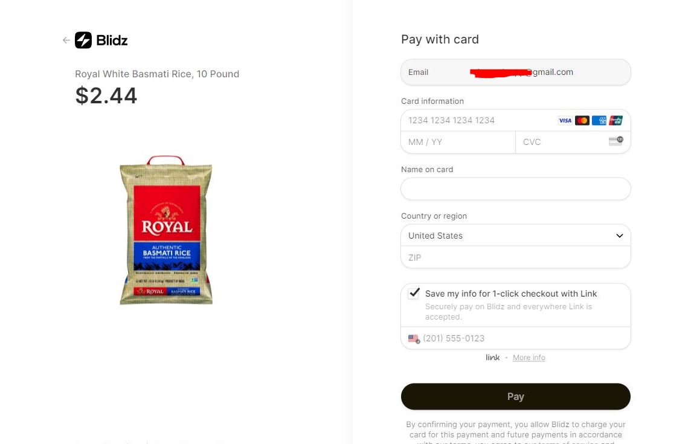Click the Royal Basmati Rice product image
The height and width of the screenshot is (444, 691).
pos(166,230)
